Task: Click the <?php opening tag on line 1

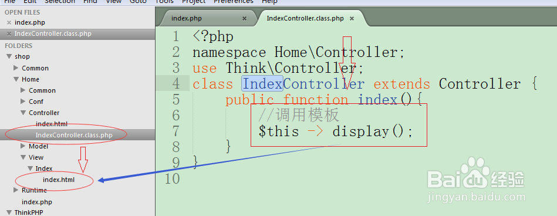Action: point(213,36)
